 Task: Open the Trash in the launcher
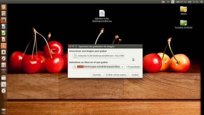pyautogui.click(x=4, y=111)
